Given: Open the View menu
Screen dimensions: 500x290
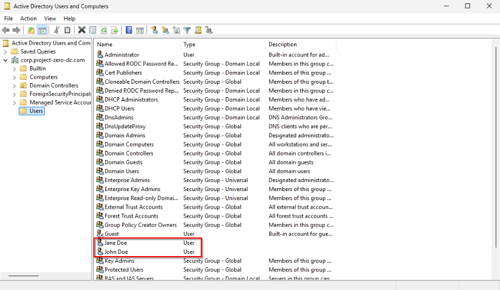Looking at the screenshot, I should pos(50,19).
